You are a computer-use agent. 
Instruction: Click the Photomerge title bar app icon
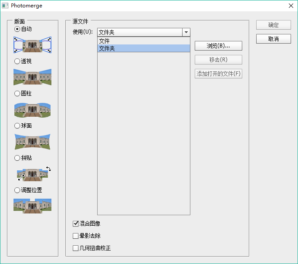click(5, 6)
